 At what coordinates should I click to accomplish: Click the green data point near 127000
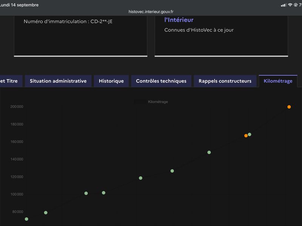point(172,171)
